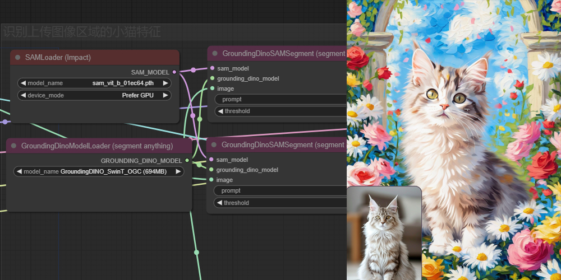This screenshot has width=561, height=280.
Task: Click image input port on lower segment node
Action: pyautogui.click(x=211, y=180)
